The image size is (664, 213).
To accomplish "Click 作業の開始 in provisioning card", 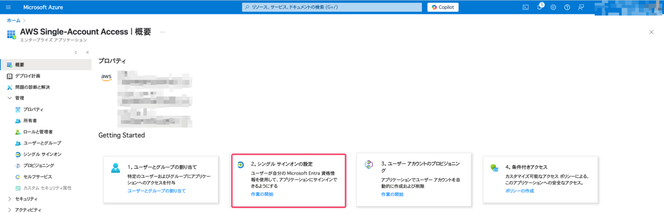I will coord(392,194).
